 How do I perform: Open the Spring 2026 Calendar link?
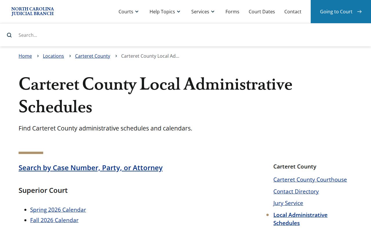coord(58,210)
